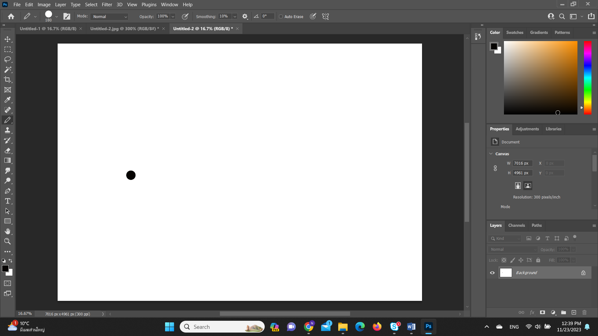The height and width of the screenshot is (336, 598).
Task: Open the layer Kind filter dropdown
Action: 505,238
